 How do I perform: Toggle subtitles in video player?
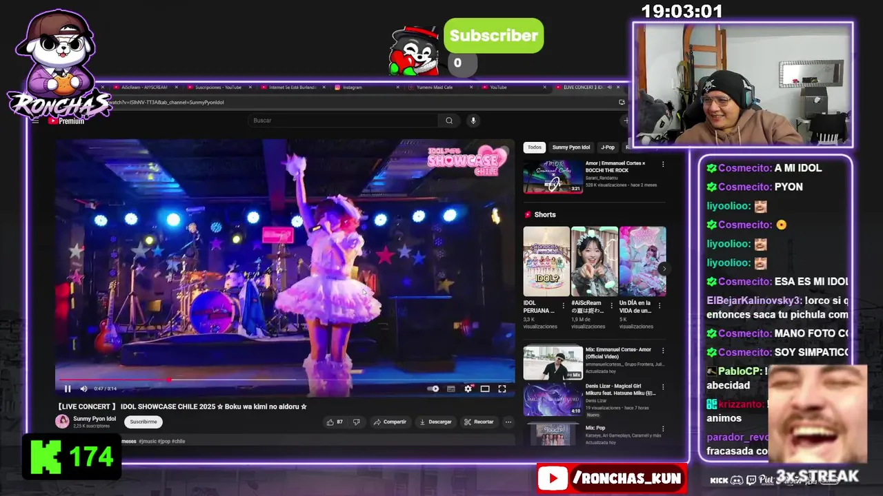point(451,389)
